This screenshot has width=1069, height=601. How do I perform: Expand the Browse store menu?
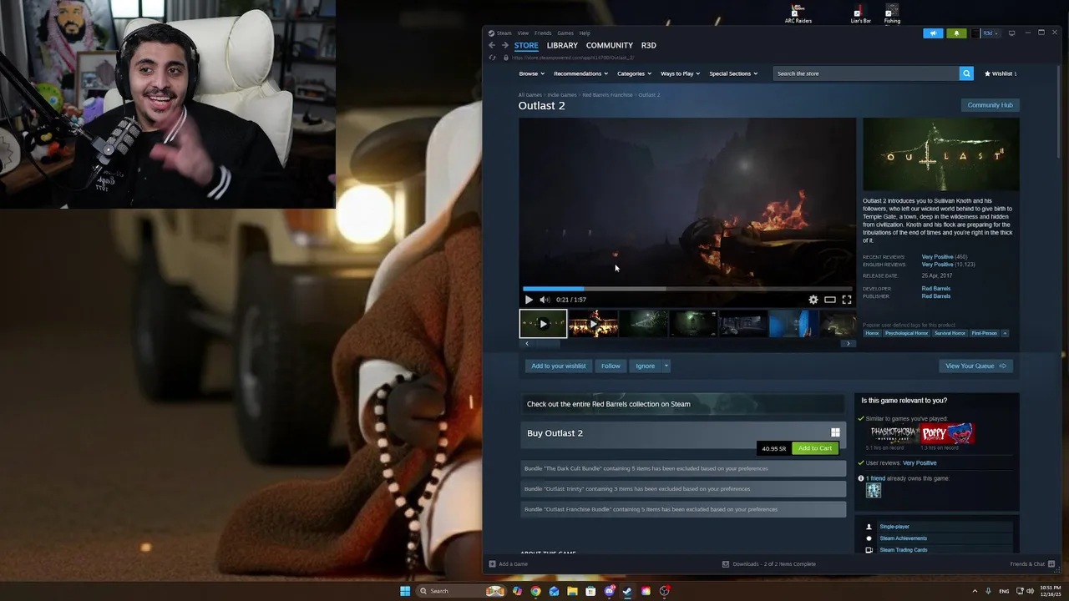click(531, 73)
